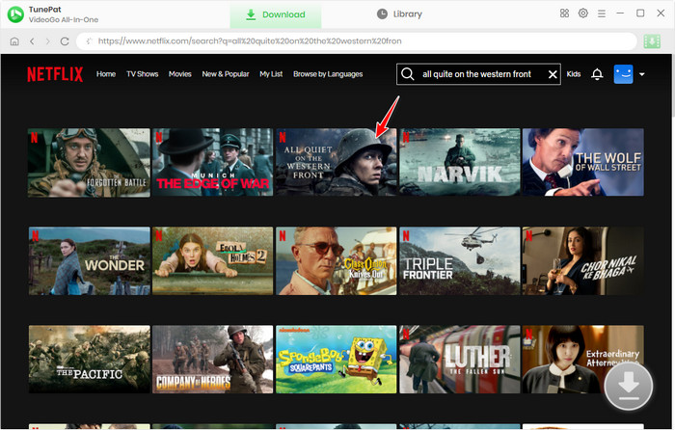Navigate back with the left arrow

coord(32,41)
